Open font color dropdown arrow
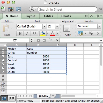Viewport: 103px width, 103px height. coord(57,33)
